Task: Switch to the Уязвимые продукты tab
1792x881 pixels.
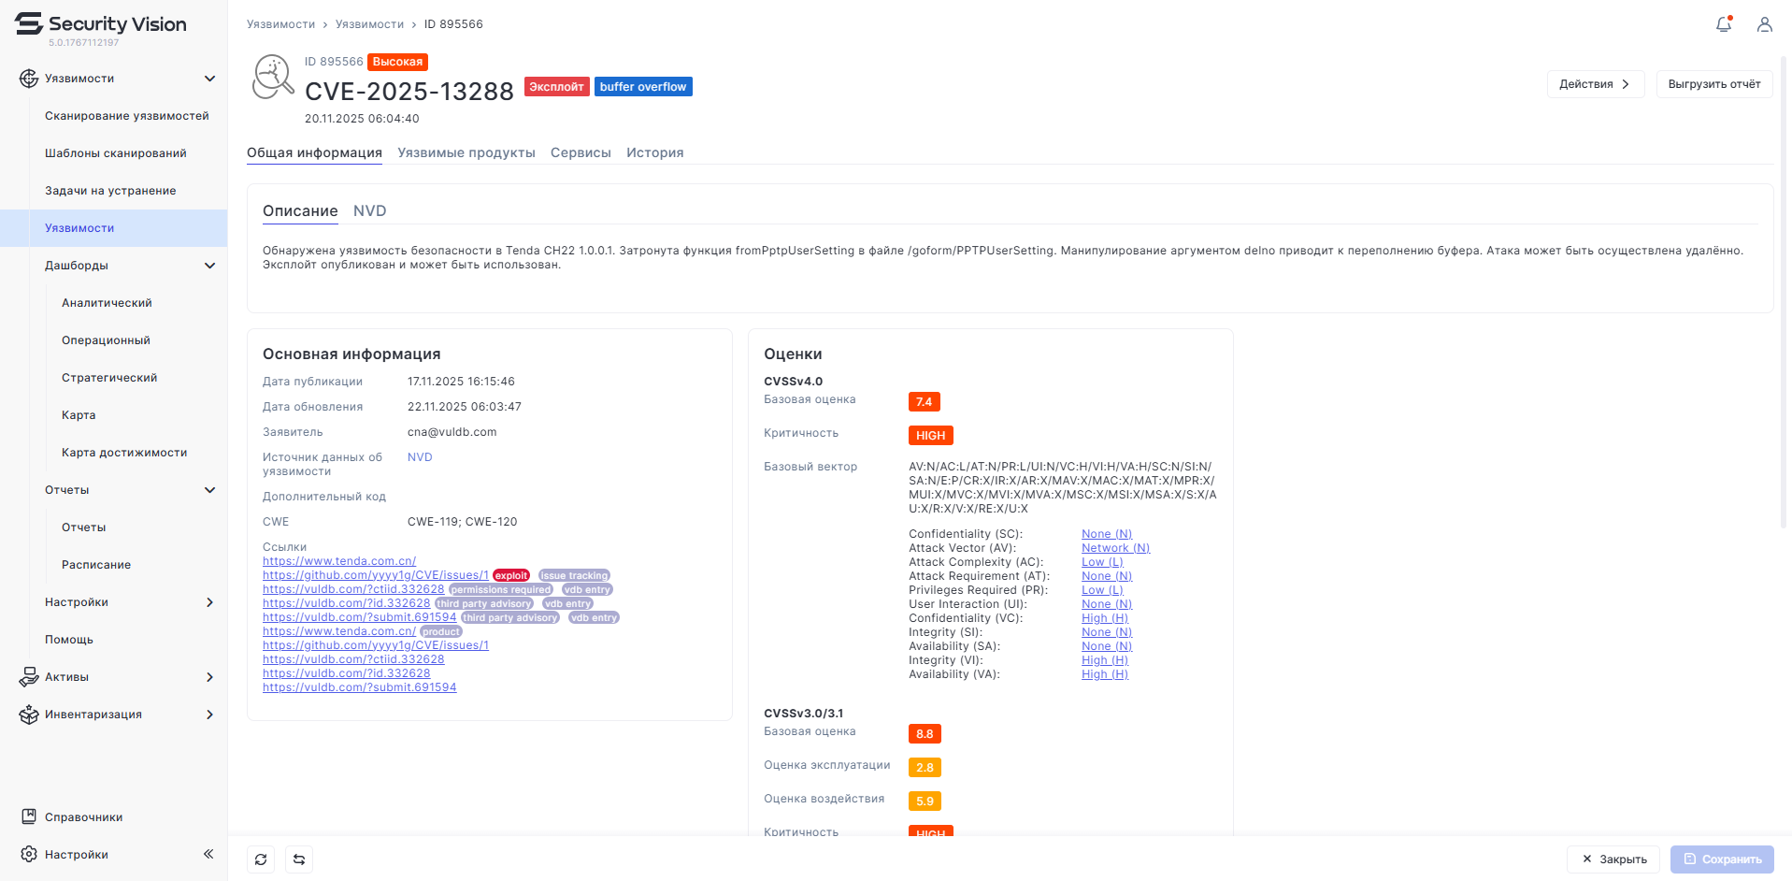Action: click(x=466, y=152)
